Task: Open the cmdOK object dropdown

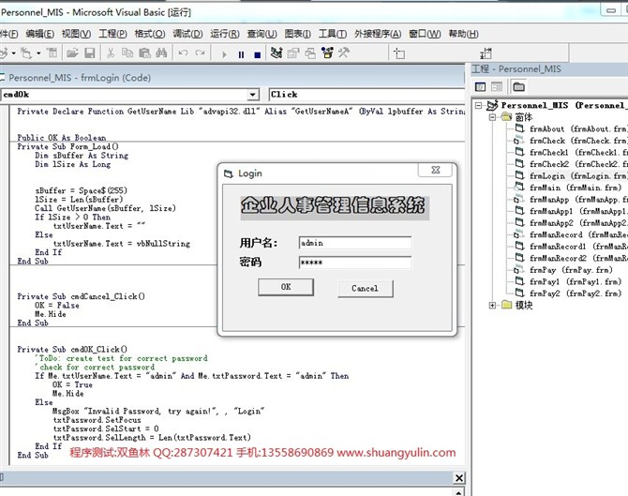Action: coord(253,95)
